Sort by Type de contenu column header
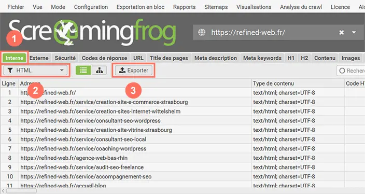This screenshot has height=194, width=365. tap(298, 84)
